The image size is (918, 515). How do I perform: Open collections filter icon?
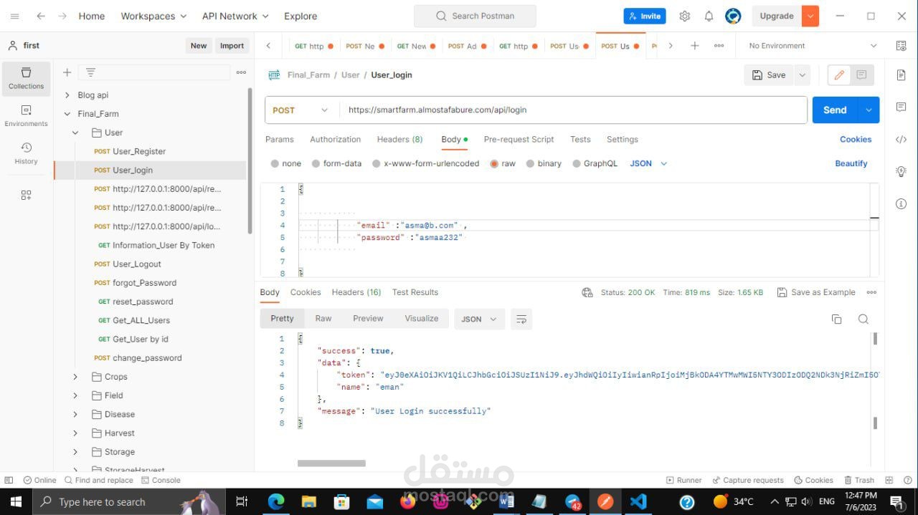90,72
